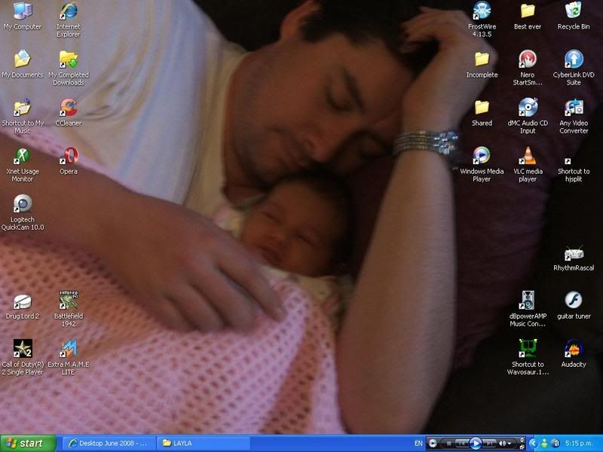The image size is (603, 452).
Task: Open the guitar tuner shortcut
Action: click(x=574, y=300)
